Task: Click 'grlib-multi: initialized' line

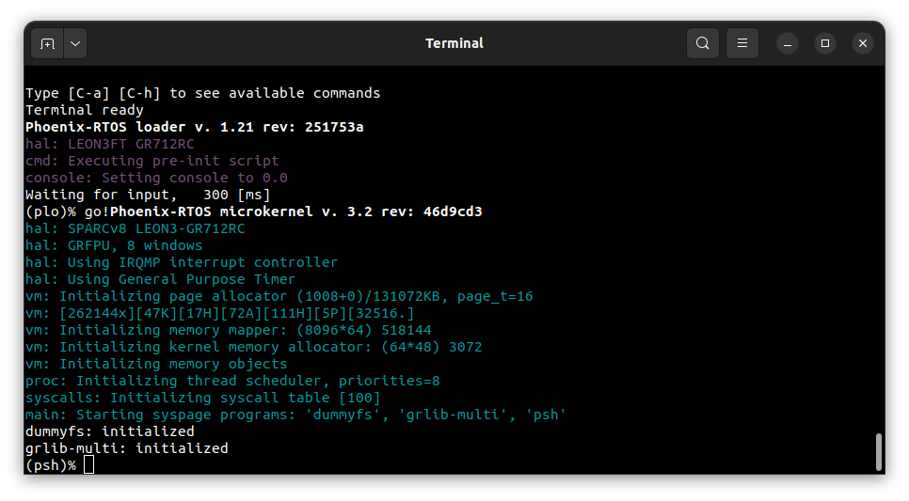Action: click(126, 448)
